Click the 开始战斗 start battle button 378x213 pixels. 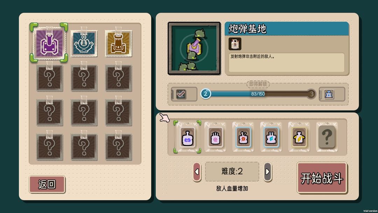[x=322, y=178]
